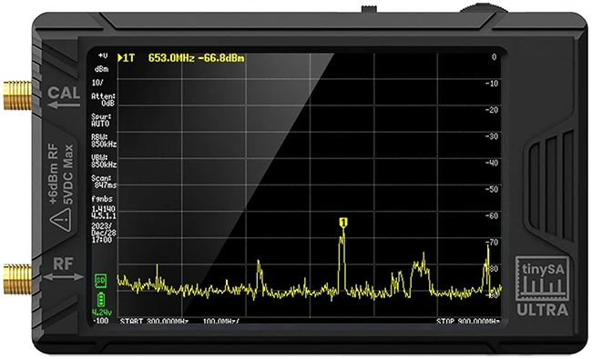
Task: Open the Scan: 847ms setting
Action: pyautogui.click(x=104, y=182)
